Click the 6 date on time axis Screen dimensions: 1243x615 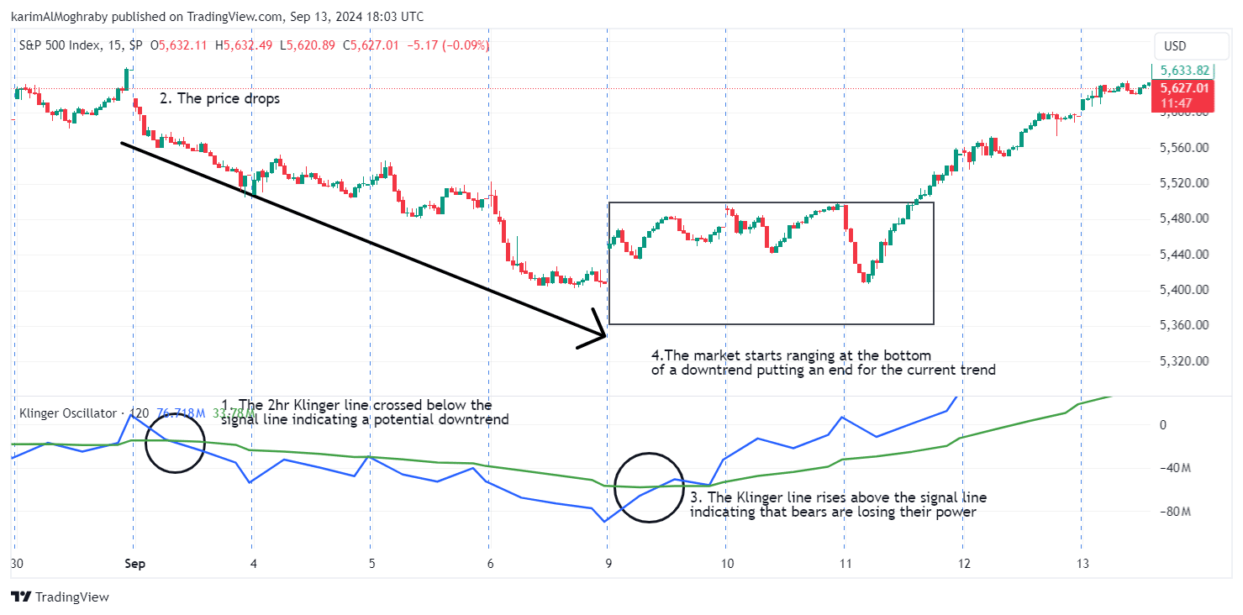coord(489,564)
